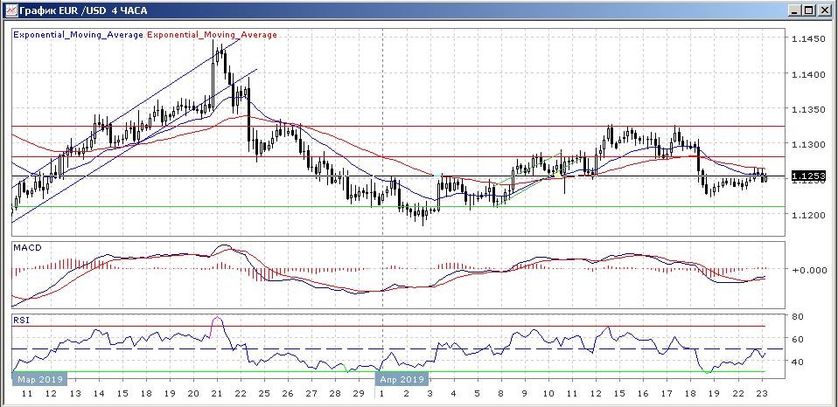The width and height of the screenshot is (838, 407).
Task: Select the blue Exponential_Moving_Average legend label
Action: tap(78, 35)
